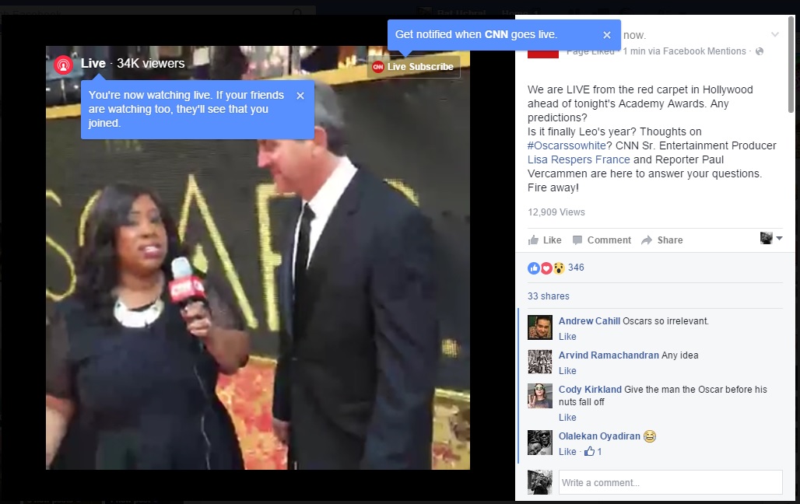This screenshot has width=800, height=504.
Task: Close the 'You're now watching live' tooltip
Action: pyautogui.click(x=300, y=96)
